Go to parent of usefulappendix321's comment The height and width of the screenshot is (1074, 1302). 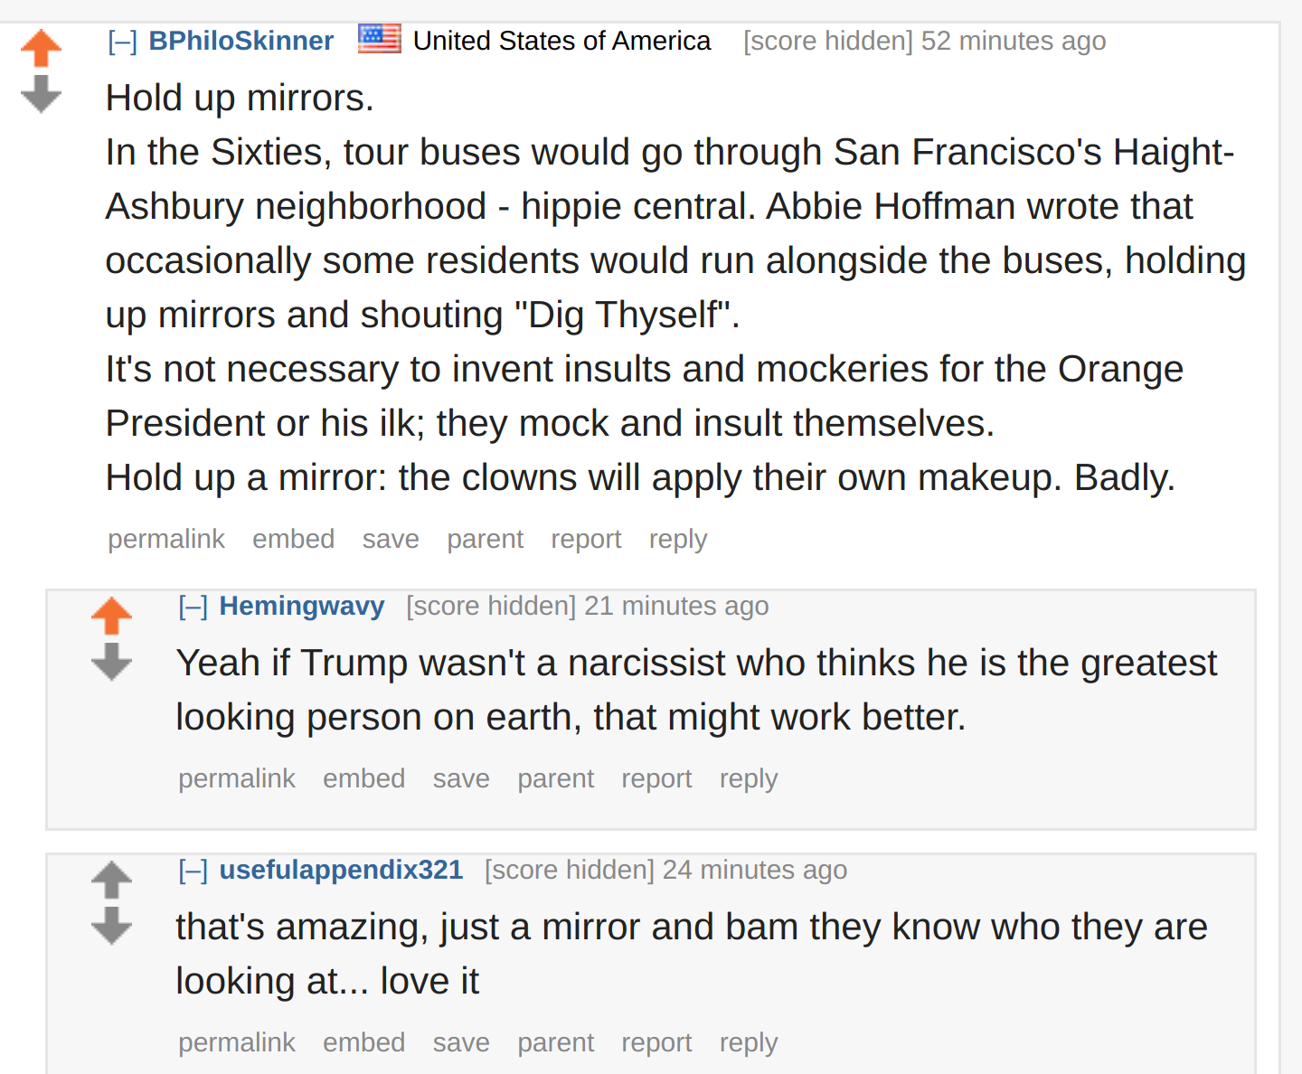tap(556, 1042)
